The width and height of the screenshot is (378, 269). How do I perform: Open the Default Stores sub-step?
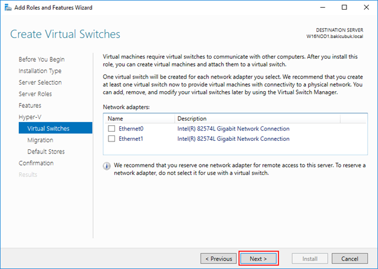coord(46,152)
